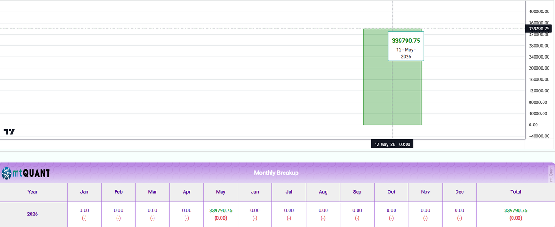
Task: Click the Apr 0.00 value cell
Action: tap(187, 215)
